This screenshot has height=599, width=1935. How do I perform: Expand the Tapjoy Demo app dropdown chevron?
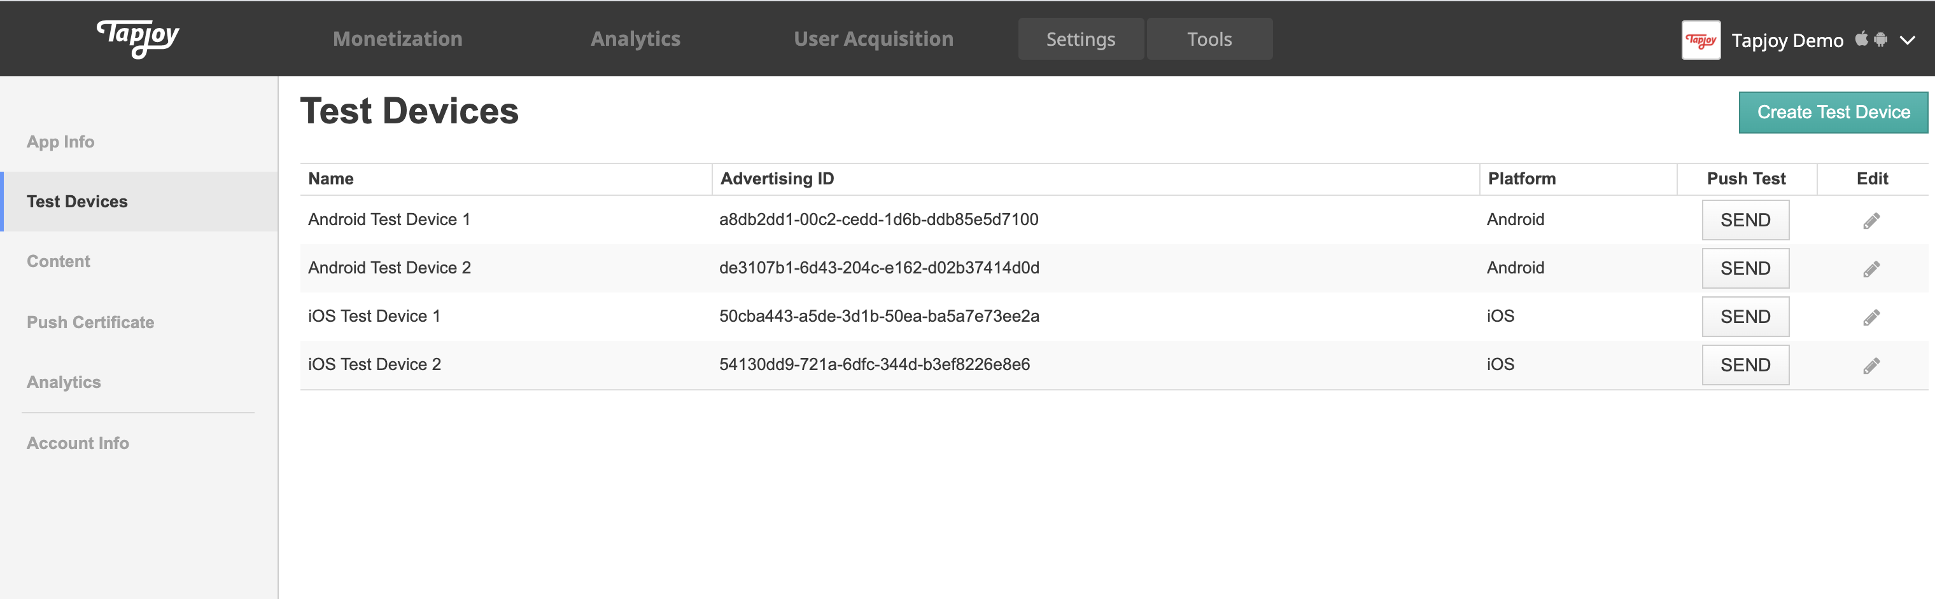click(x=1907, y=41)
